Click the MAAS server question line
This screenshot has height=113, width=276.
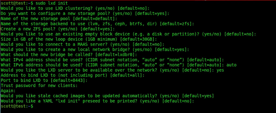pos(83,44)
